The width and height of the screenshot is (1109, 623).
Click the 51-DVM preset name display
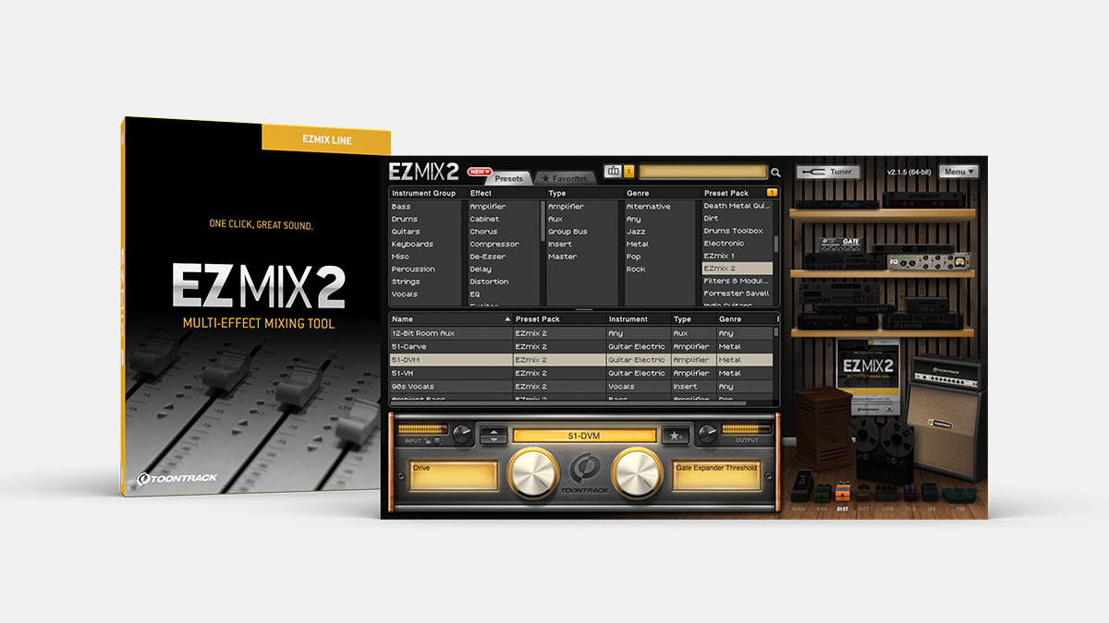point(585,436)
